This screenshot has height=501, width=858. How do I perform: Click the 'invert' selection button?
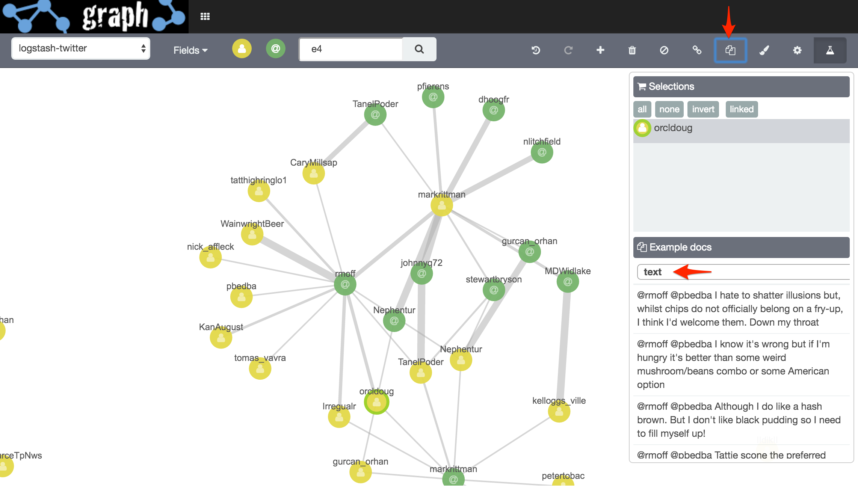pos(703,109)
